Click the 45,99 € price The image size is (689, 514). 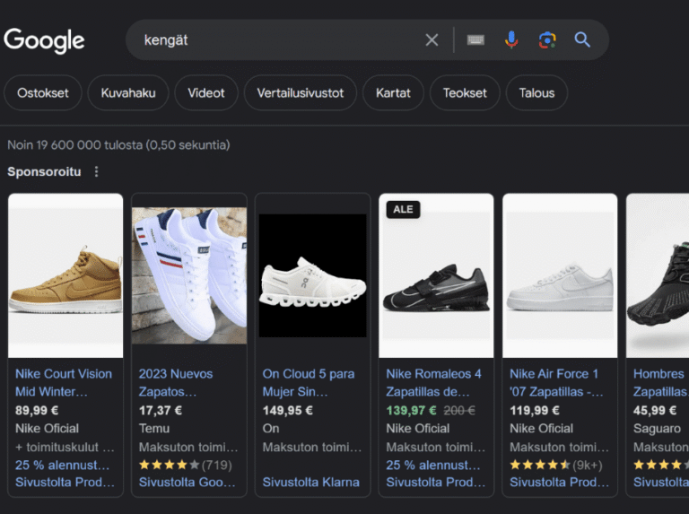[x=655, y=410]
